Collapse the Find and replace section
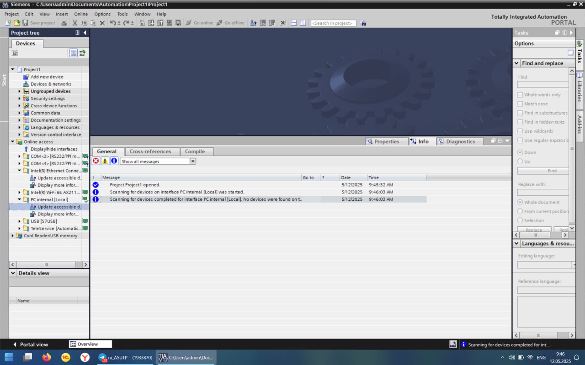The height and width of the screenshot is (365, 585). (x=517, y=63)
